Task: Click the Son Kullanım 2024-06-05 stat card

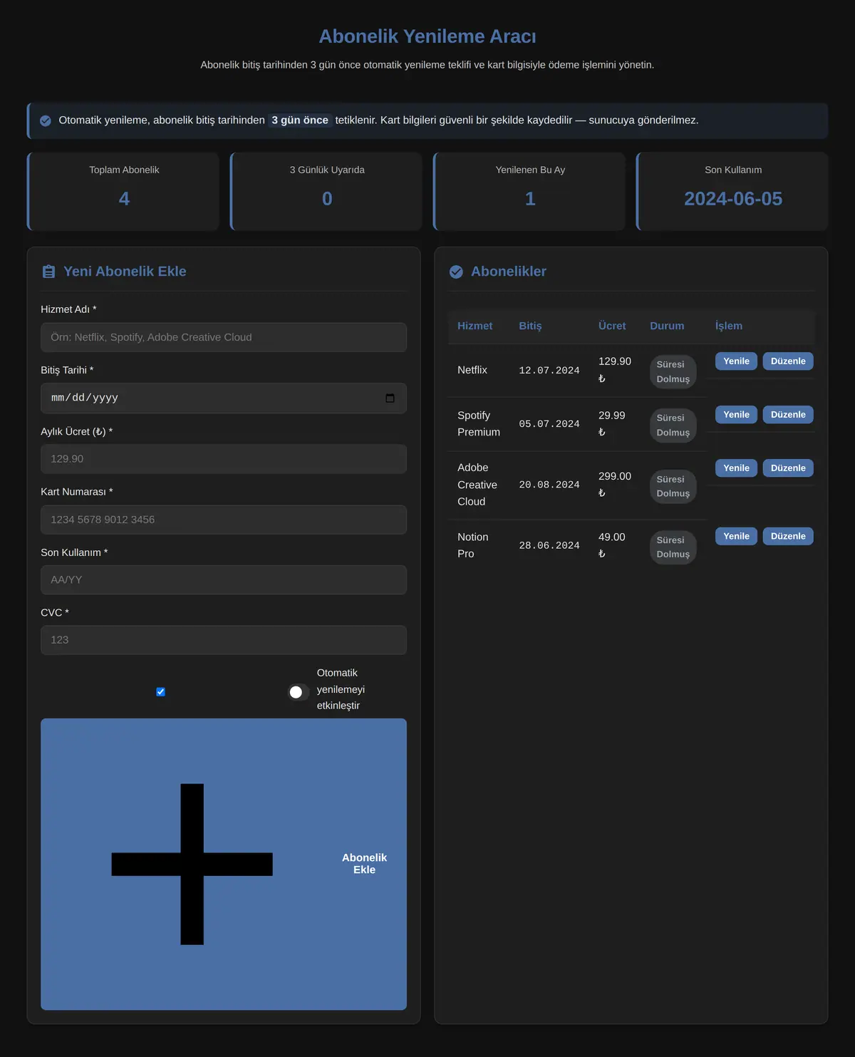Action: (x=732, y=191)
